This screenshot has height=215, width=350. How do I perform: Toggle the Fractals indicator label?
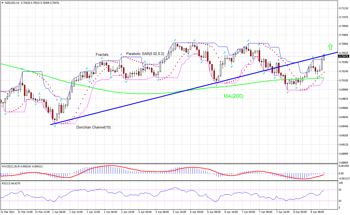pyautogui.click(x=102, y=55)
